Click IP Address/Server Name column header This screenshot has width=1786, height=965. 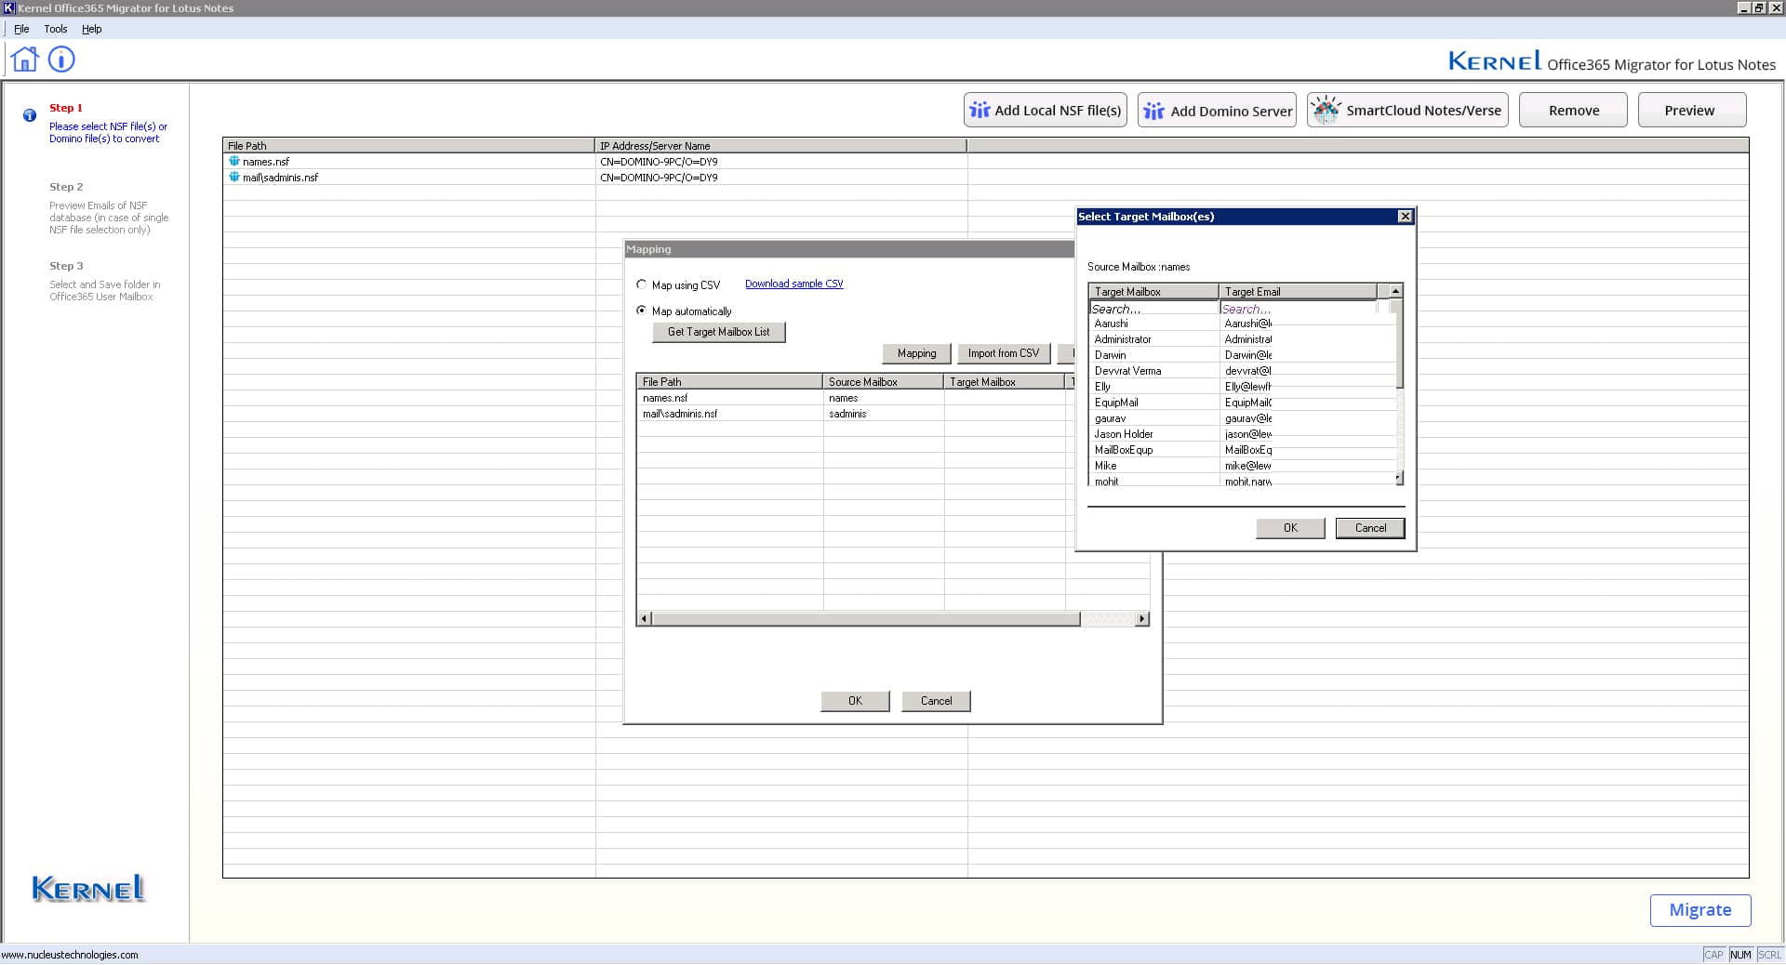click(780, 146)
